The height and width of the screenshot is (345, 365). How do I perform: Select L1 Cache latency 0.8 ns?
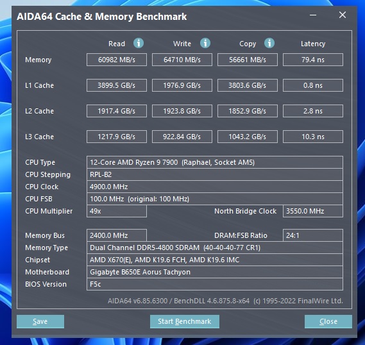(x=313, y=85)
